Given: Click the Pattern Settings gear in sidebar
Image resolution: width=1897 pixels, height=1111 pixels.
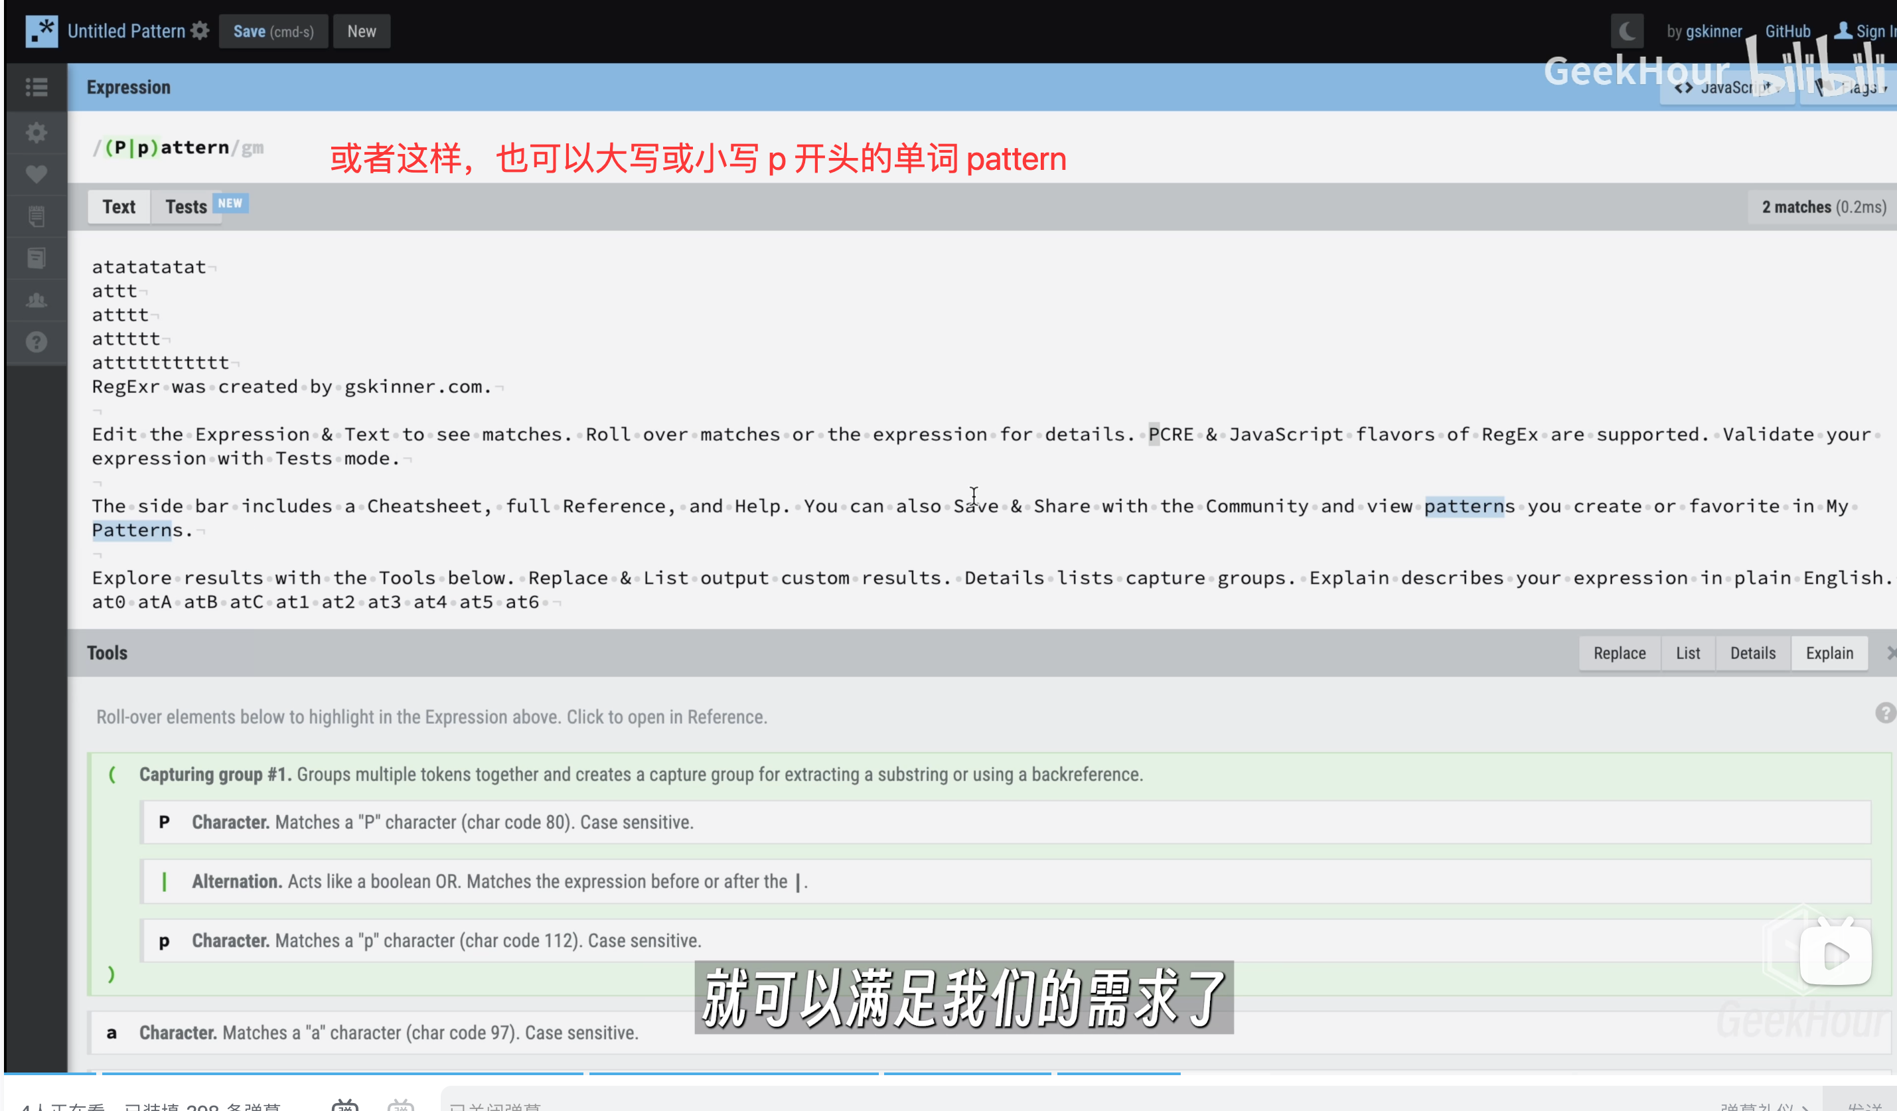Looking at the screenshot, I should tap(36, 133).
